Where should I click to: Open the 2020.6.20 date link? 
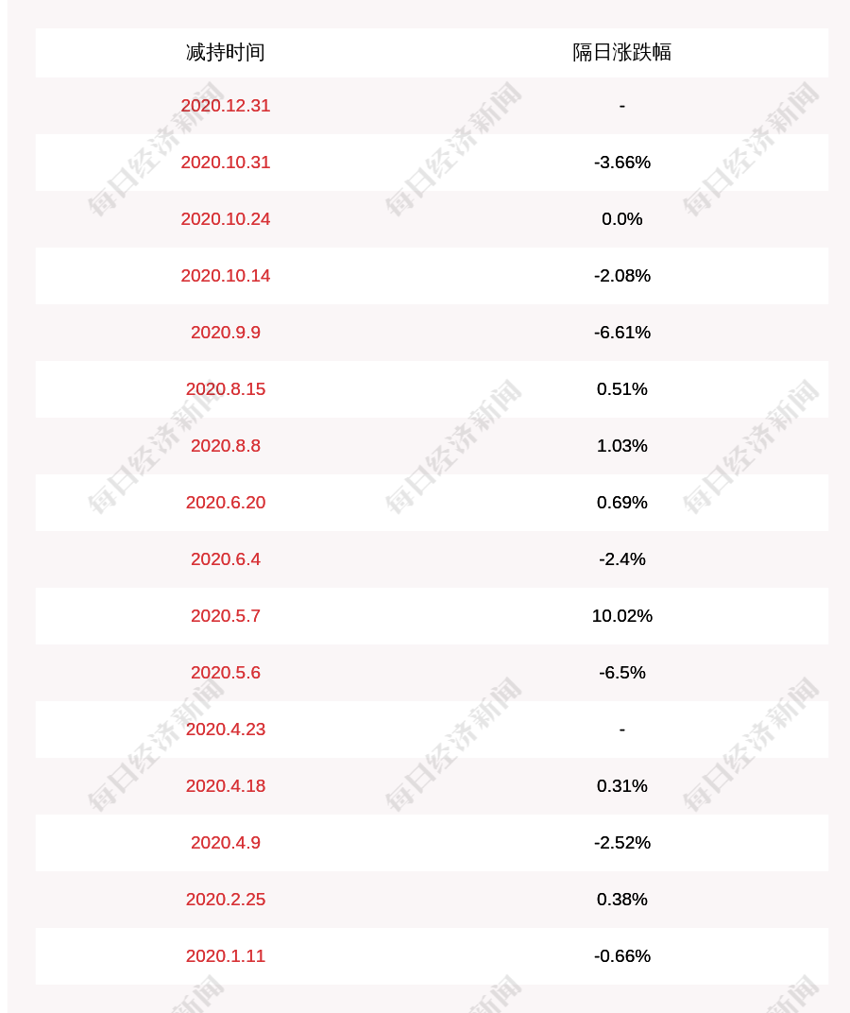(225, 503)
